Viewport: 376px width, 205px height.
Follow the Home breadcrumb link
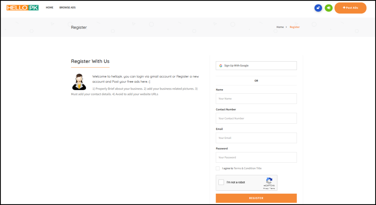pos(280,27)
